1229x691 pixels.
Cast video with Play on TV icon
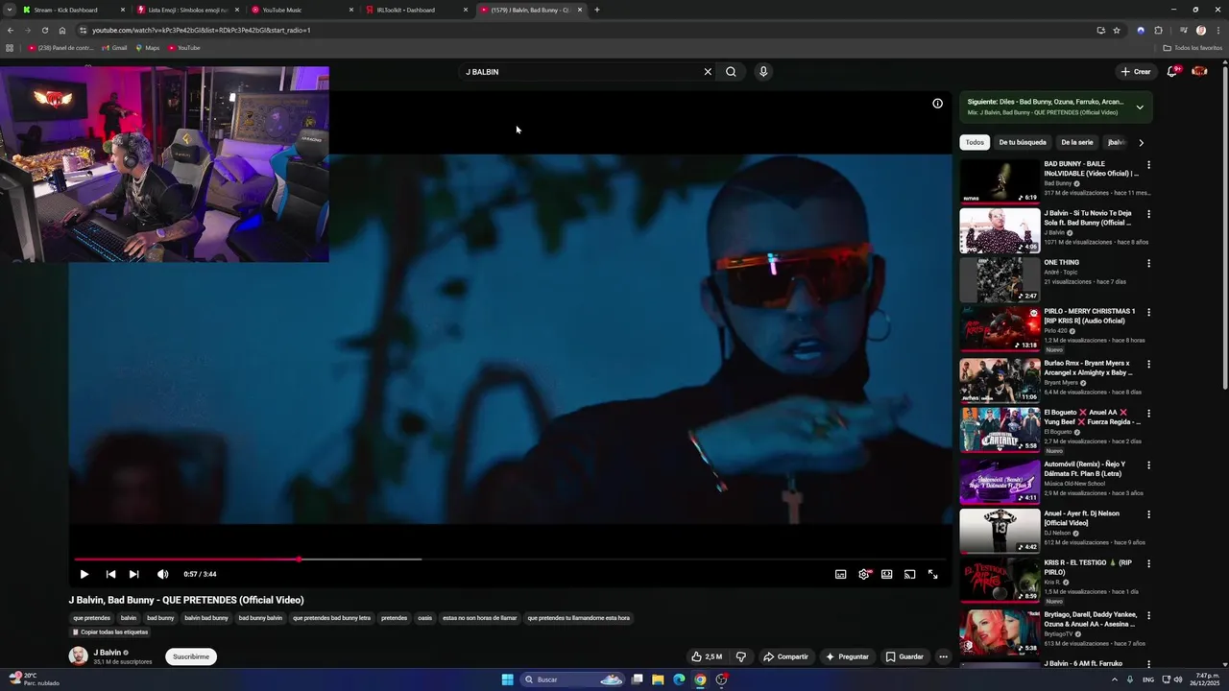[910, 574]
